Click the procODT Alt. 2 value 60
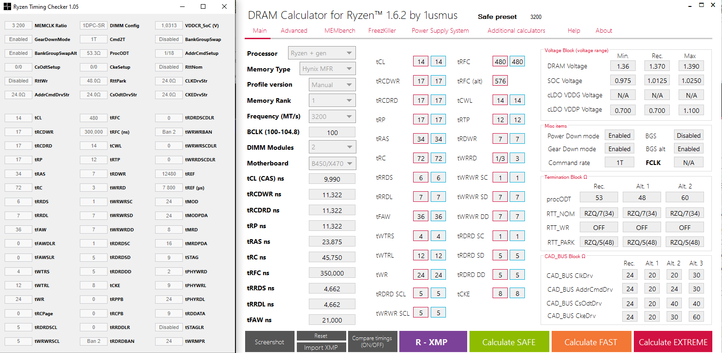This screenshot has height=353, width=722. [x=685, y=198]
